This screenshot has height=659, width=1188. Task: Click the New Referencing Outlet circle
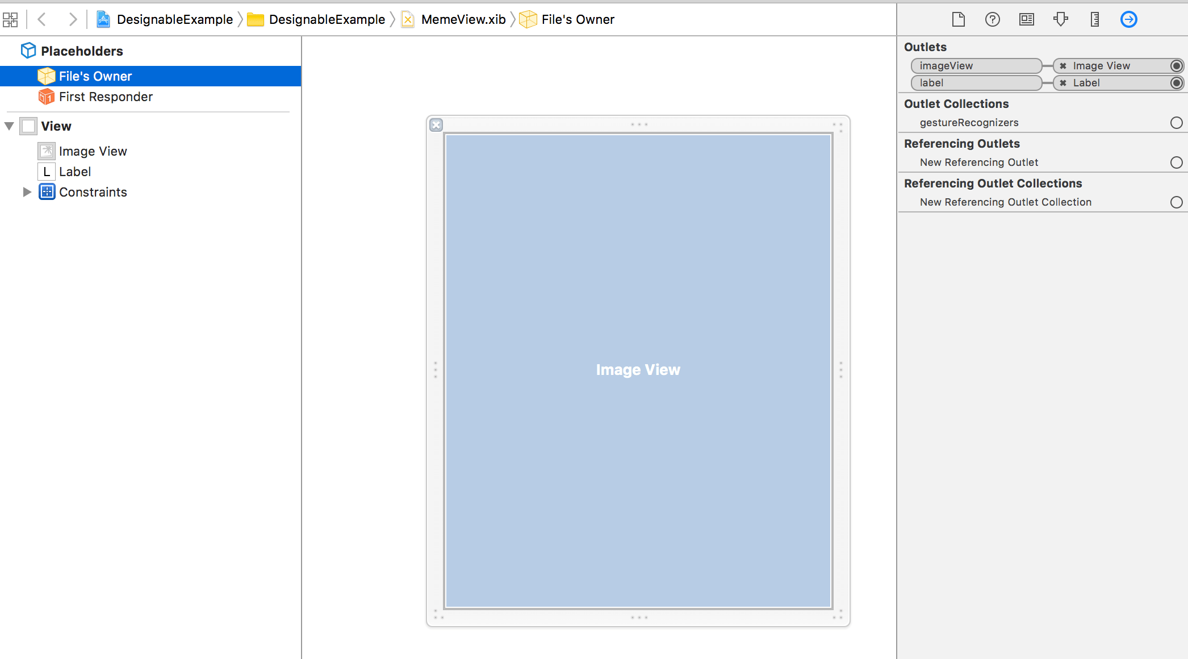[1177, 162]
